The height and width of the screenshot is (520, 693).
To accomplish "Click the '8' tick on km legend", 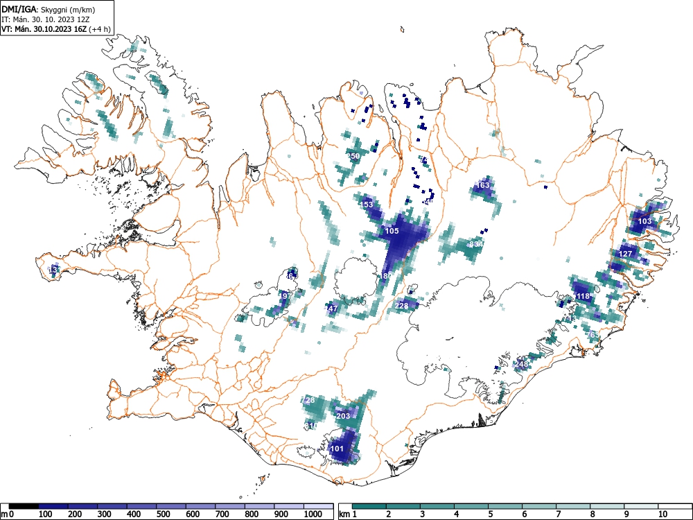I will click(x=593, y=514).
